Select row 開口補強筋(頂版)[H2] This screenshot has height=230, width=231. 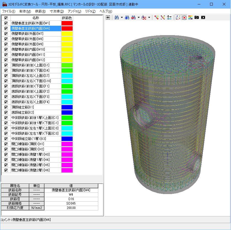(x=36, y=149)
